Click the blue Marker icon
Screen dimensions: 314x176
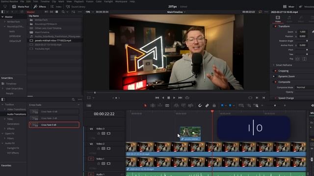(x=230, y=106)
